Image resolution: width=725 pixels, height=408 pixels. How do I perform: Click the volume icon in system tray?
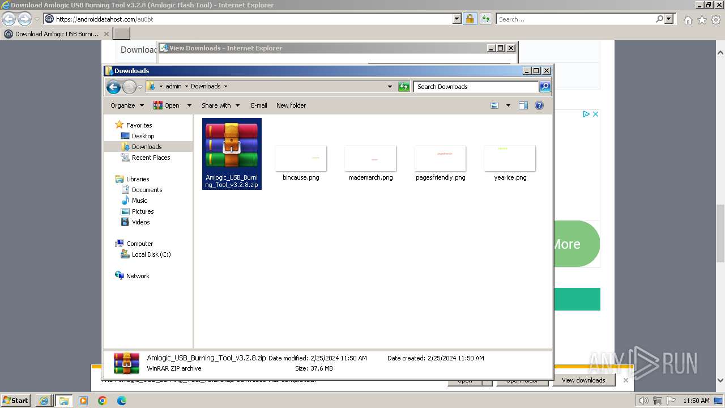point(645,401)
